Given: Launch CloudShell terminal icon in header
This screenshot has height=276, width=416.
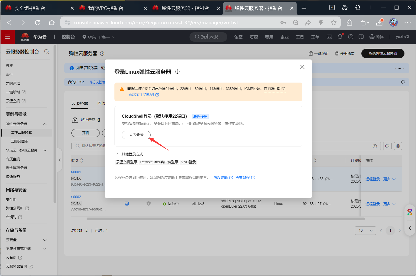Looking at the screenshot, I should (329, 37).
